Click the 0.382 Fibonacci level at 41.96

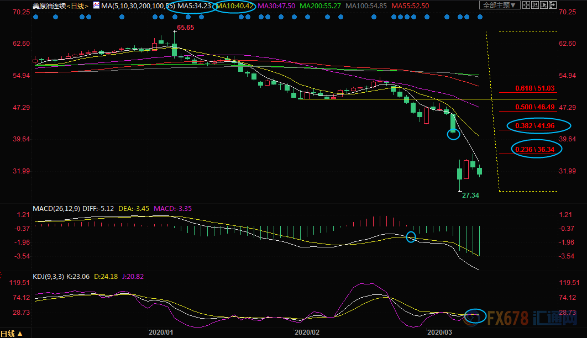coord(534,125)
